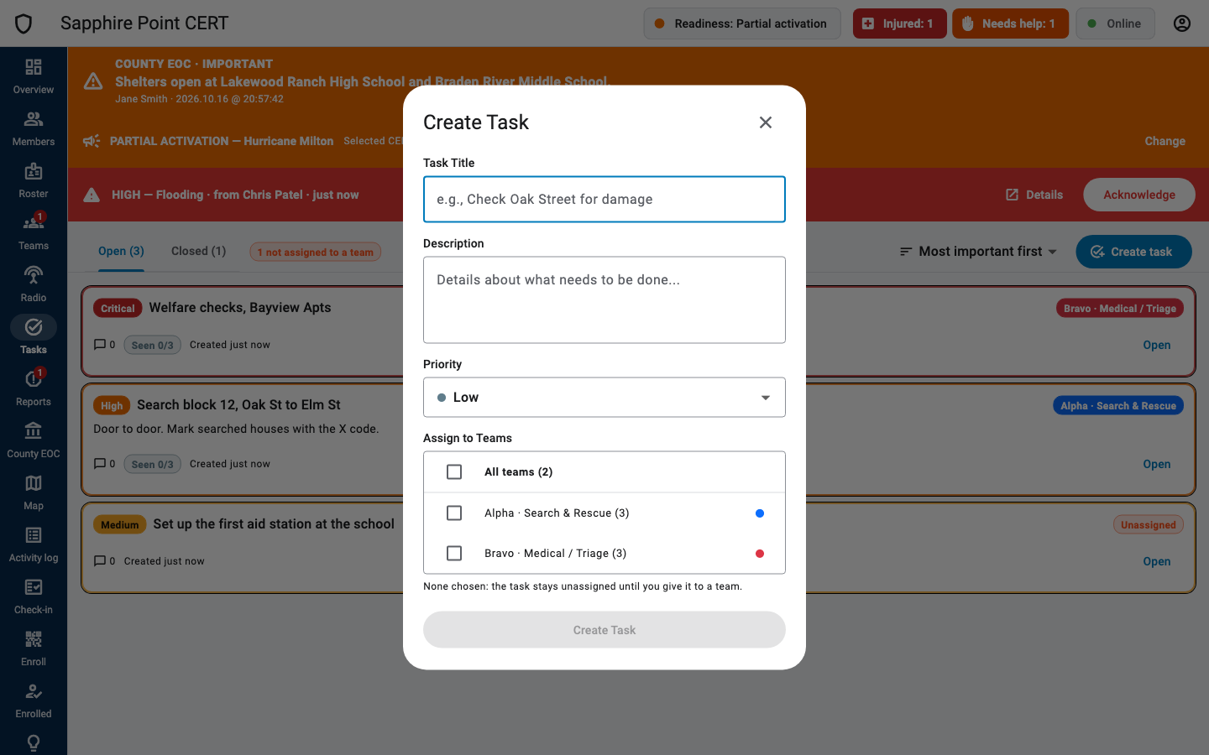Click the Injured: 1 status badge
The height and width of the screenshot is (755, 1209).
point(900,23)
